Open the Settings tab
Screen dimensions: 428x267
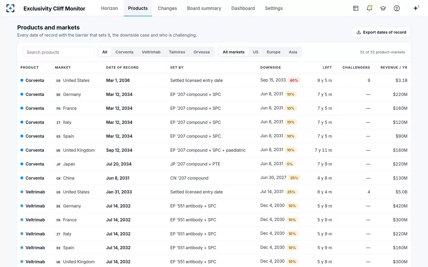click(x=274, y=8)
